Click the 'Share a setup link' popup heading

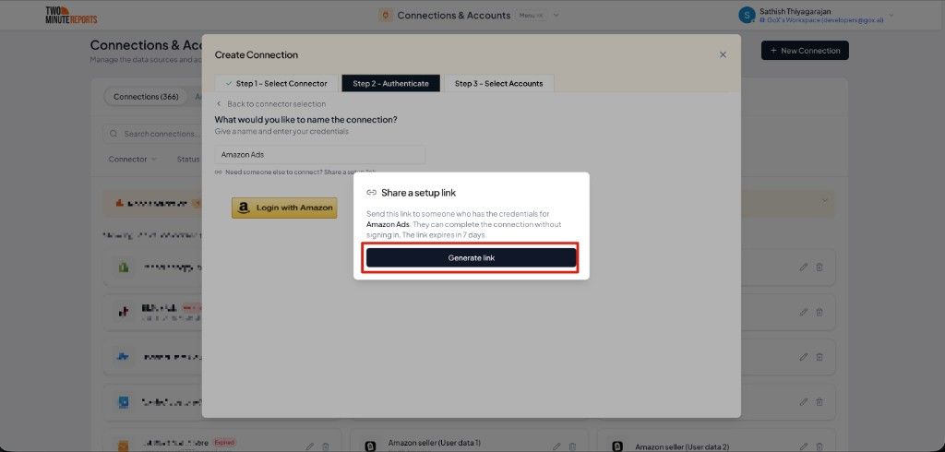pos(418,193)
